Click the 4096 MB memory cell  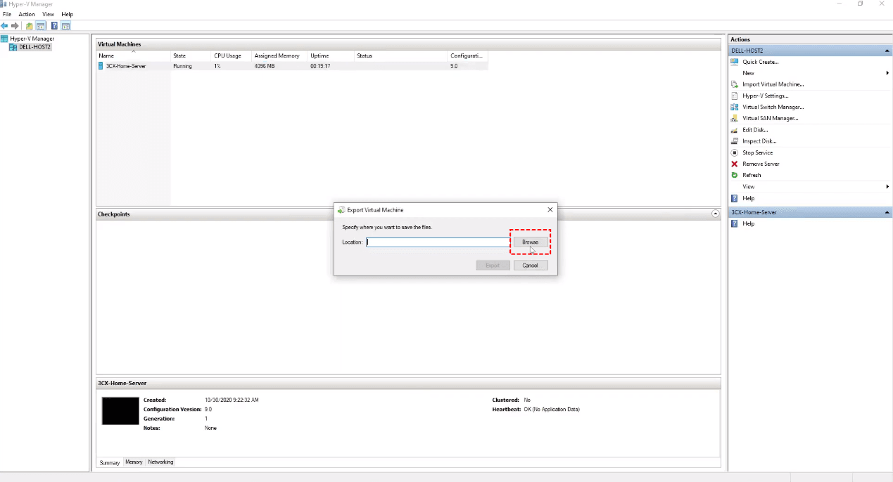(265, 66)
